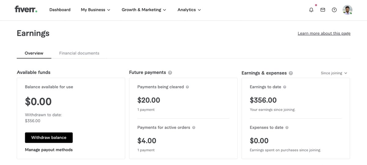Click the Withdrawn to date text
The width and height of the screenshot is (367, 165).
pyautogui.click(x=43, y=115)
